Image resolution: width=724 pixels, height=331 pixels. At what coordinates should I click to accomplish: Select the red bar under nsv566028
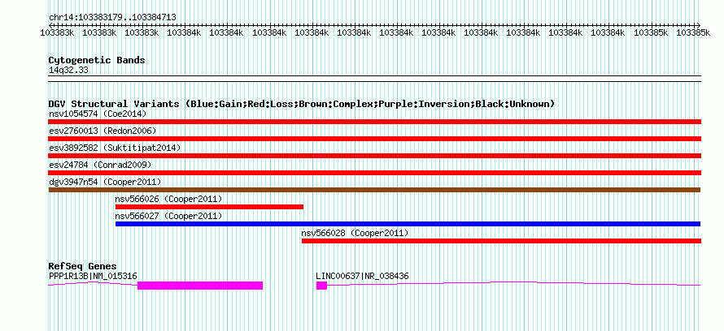pos(501,241)
